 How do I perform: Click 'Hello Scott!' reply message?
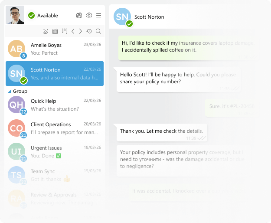179,79
